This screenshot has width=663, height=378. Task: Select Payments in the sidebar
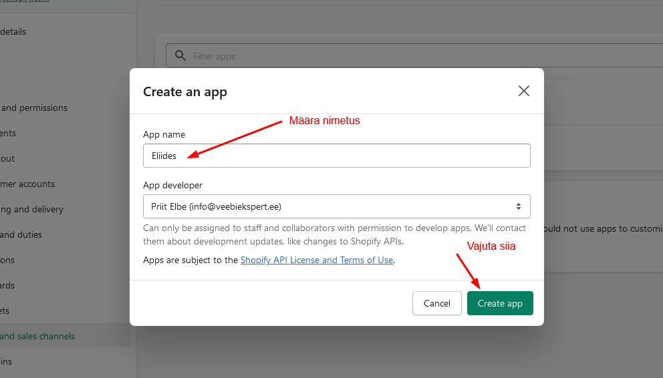click(8, 133)
